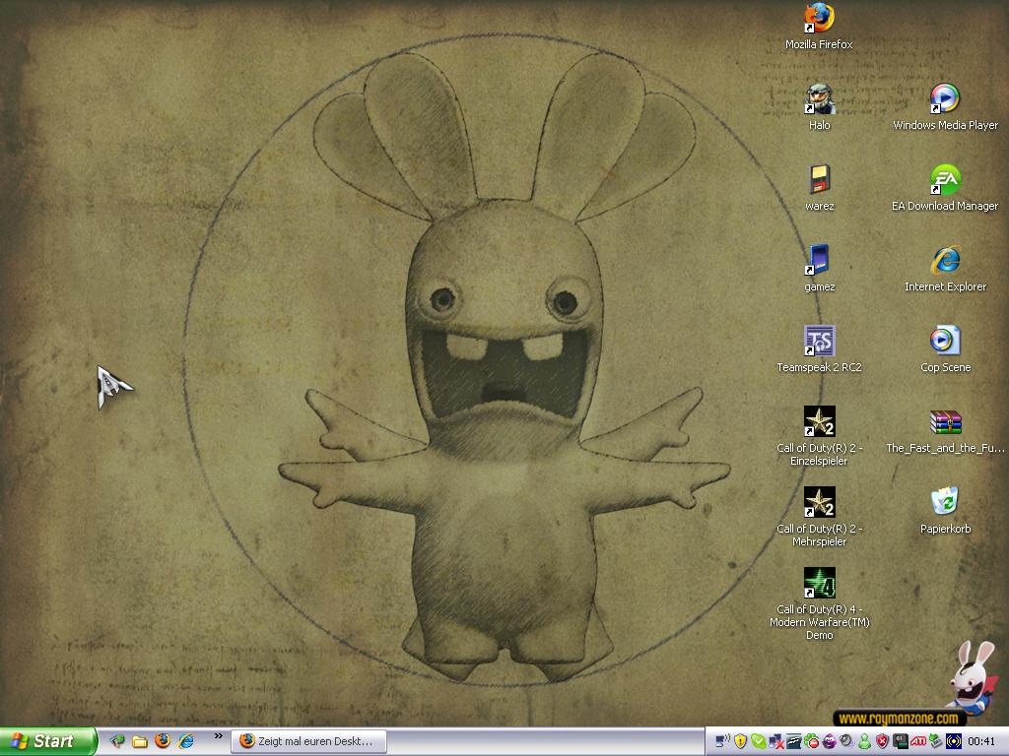Click yellow security shield tray icon
Screen dimensions: 1009x756
tap(741, 741)
